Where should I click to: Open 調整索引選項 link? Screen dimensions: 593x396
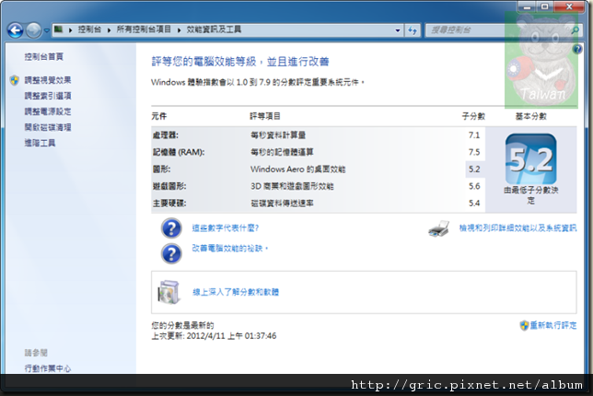(48, 96)
